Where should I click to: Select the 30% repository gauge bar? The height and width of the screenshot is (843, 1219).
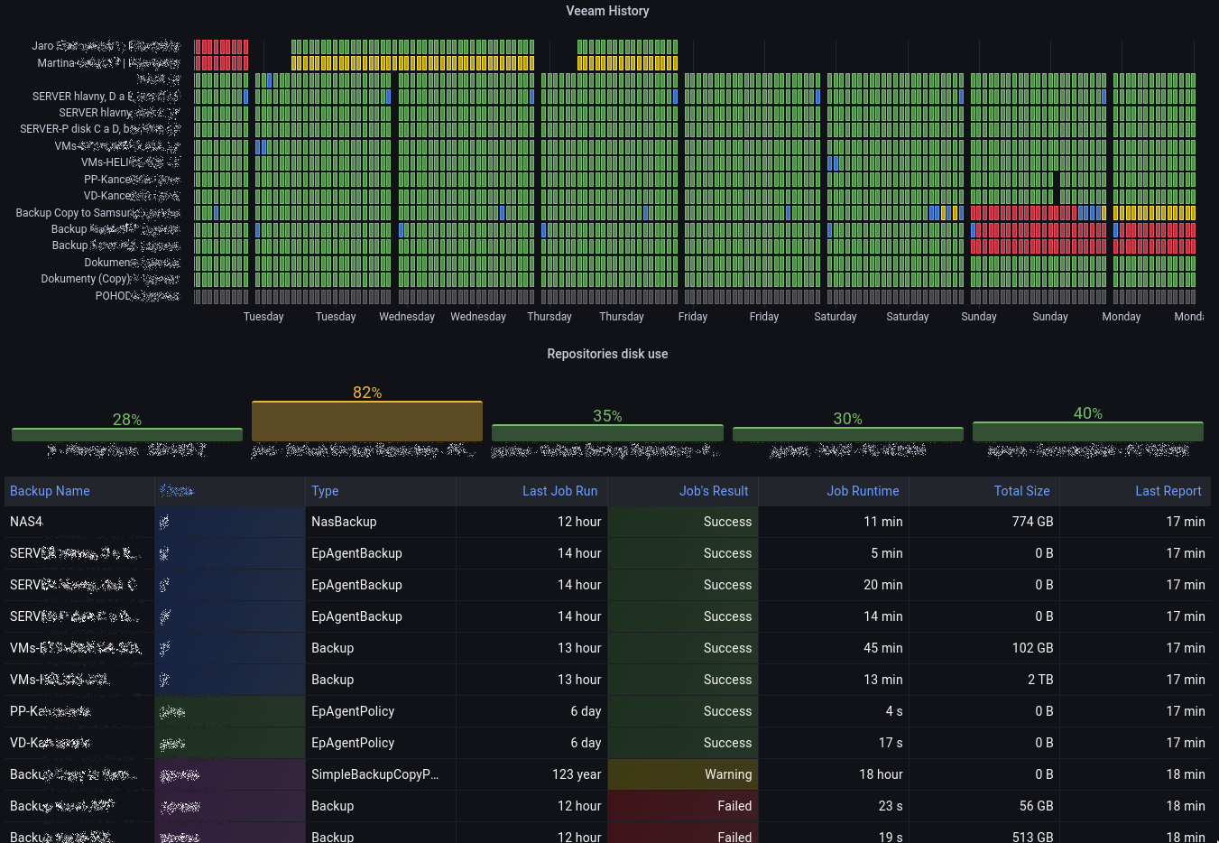[847, 434]
